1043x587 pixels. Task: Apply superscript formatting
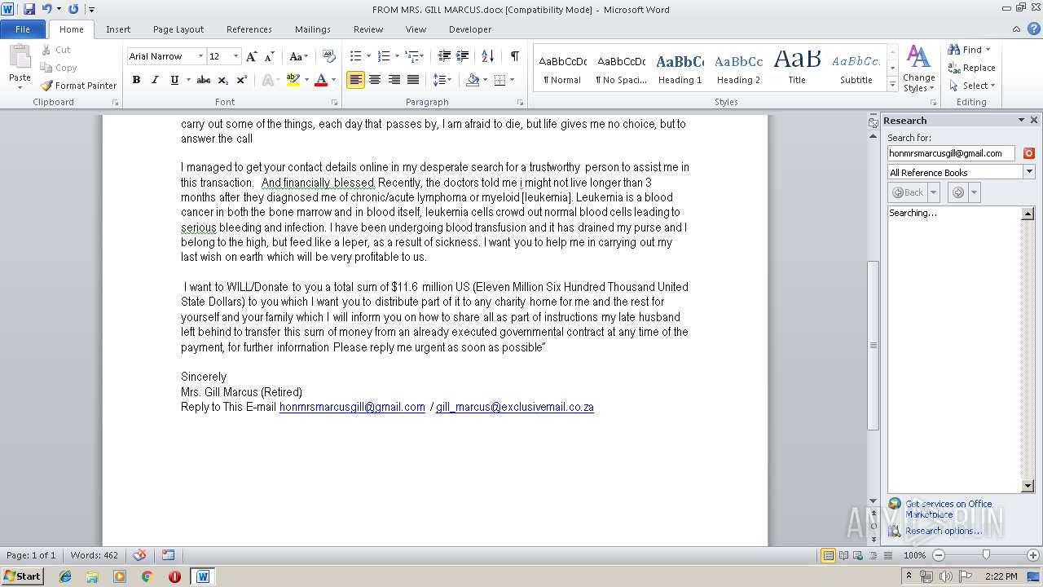(242, 80)
